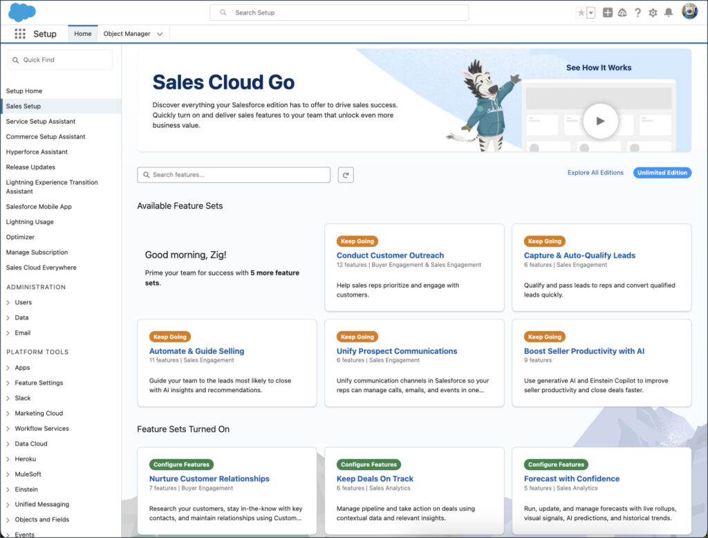Screen dimensions: 708x538
Task: Open Automate & Guide Selling feature set
Action: point(196,351)
